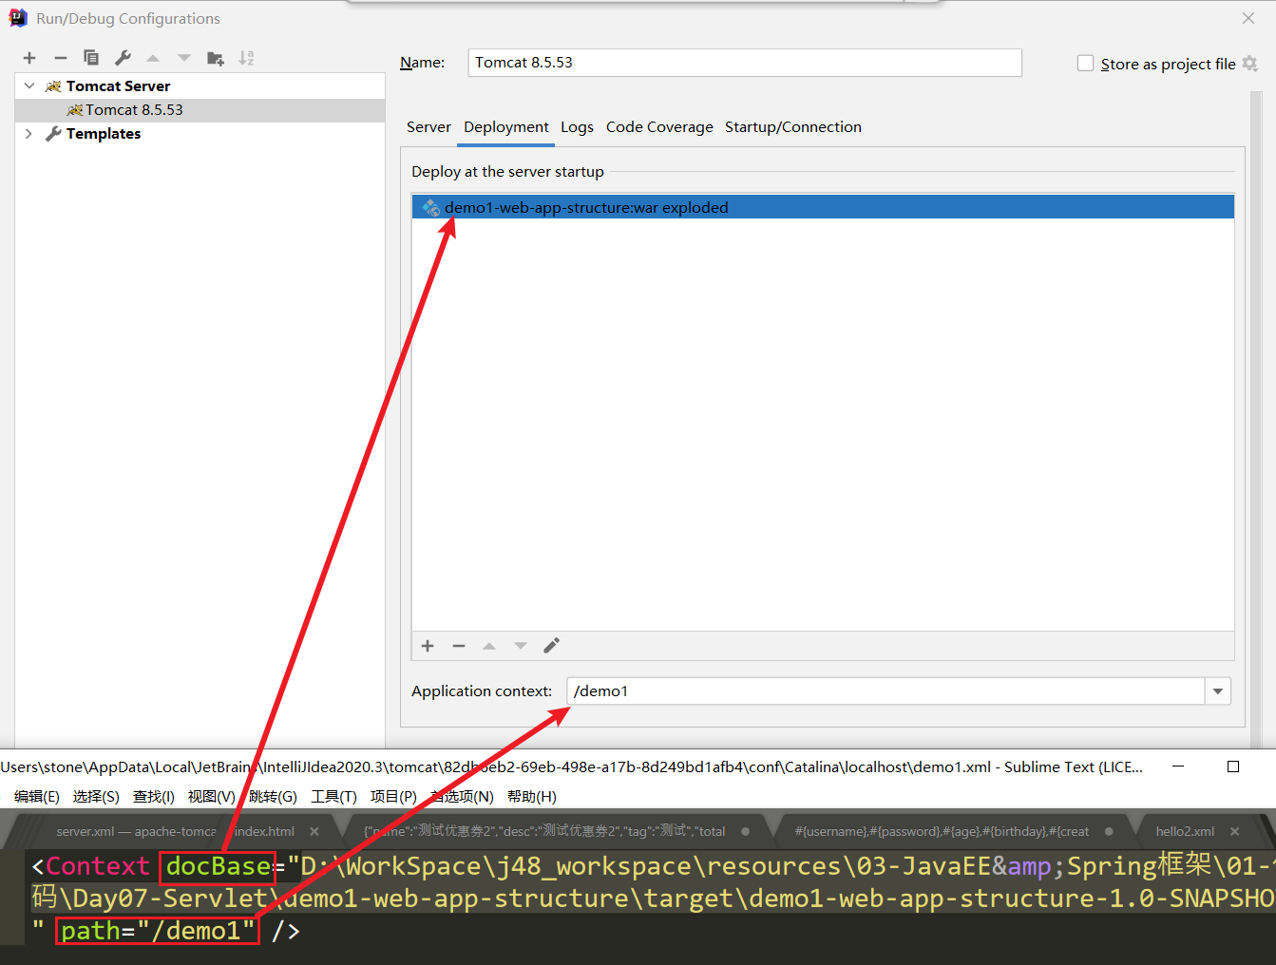Move configuration up in the list
Image resolution: width=1276 pixels, height=965 pixels.
pyautogui.click(x=153, y=58)
